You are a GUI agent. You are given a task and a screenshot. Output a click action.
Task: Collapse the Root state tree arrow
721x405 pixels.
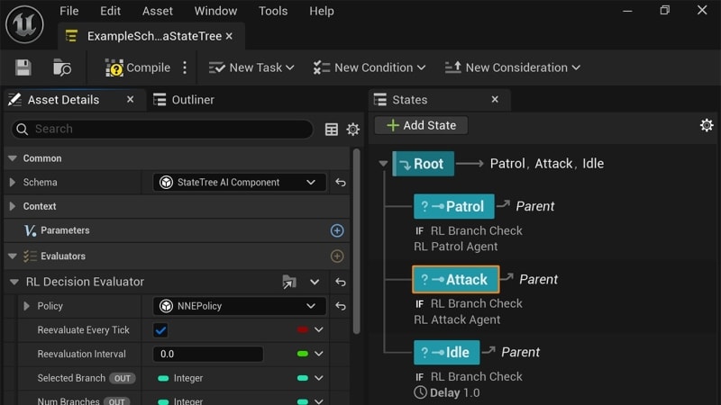click(x=383, y=164)
